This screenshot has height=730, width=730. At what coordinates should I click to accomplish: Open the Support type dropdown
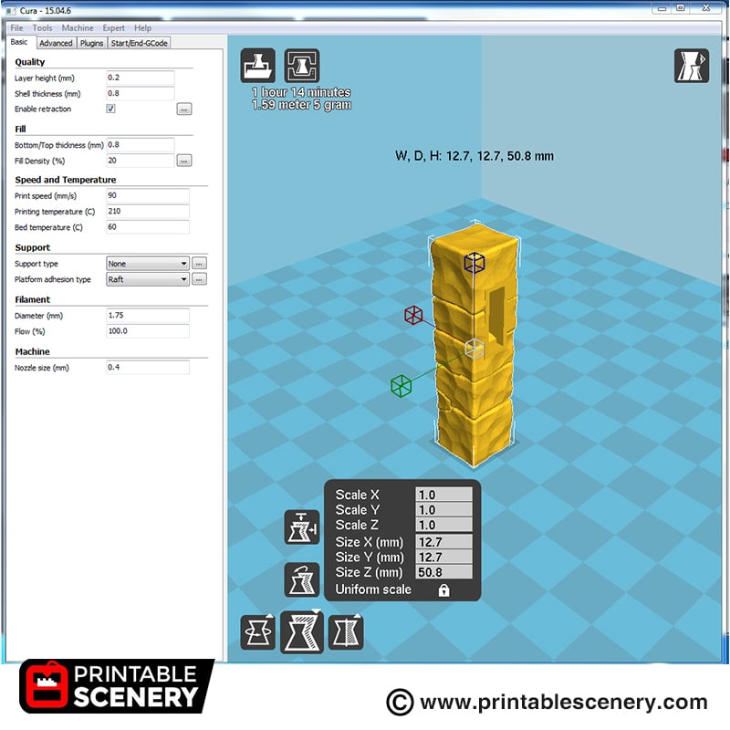click(x=148, y=264)
